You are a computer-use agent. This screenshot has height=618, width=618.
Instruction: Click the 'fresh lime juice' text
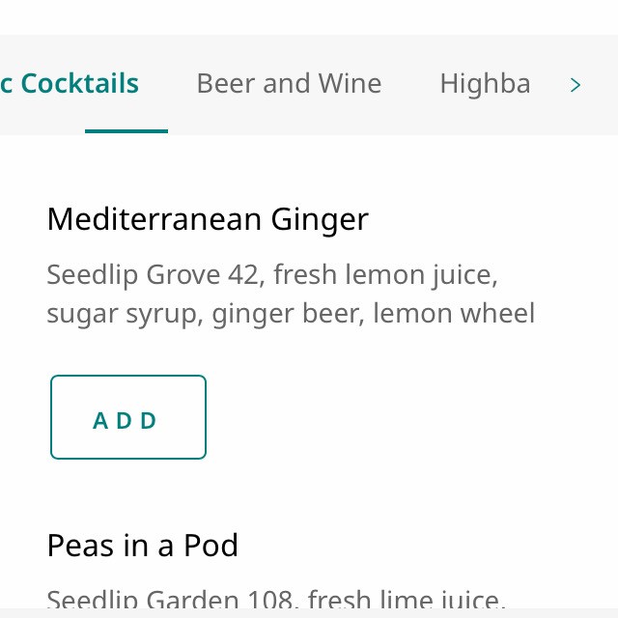click(407, 601)
